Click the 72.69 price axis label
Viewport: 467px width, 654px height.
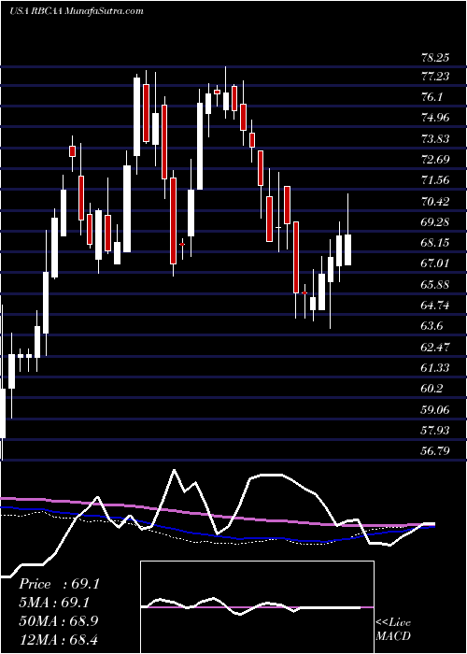tap(436, 160)
